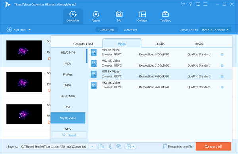The image size is (238, 154).
Task: Click the magnifier icon in Search box
Action: 64,135
